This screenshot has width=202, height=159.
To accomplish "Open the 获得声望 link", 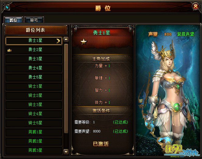I will [x=186, y=34].
